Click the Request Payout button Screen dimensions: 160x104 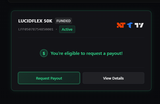point(49,78)
